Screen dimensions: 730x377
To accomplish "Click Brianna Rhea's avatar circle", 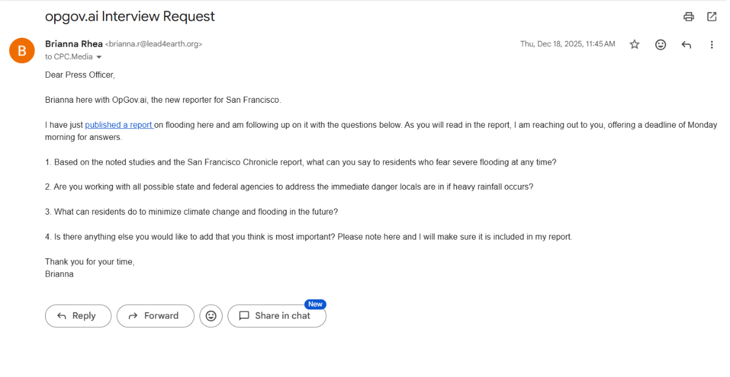I will tap(22, 50).
